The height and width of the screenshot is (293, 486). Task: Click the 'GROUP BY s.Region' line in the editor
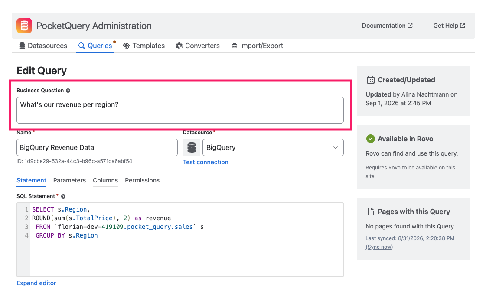(67, 235)
